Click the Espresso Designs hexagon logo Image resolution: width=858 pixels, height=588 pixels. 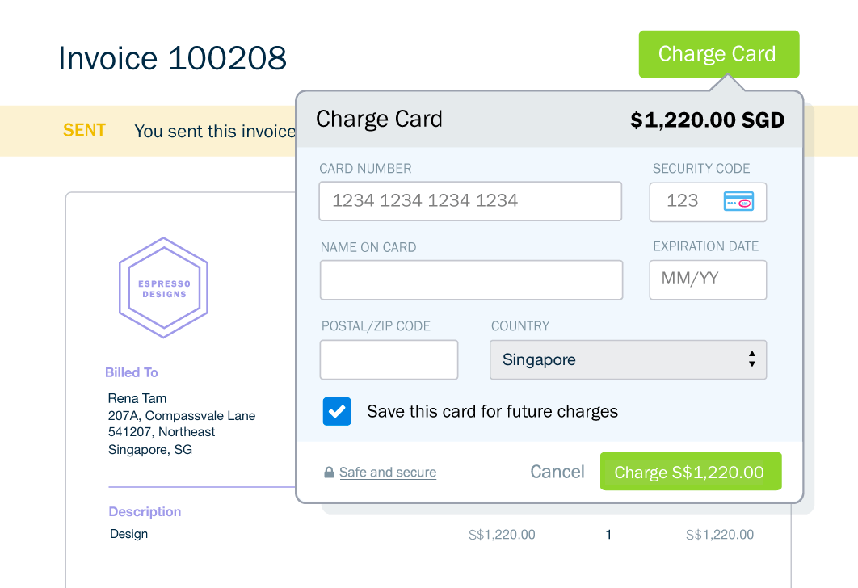pos(164,288)
